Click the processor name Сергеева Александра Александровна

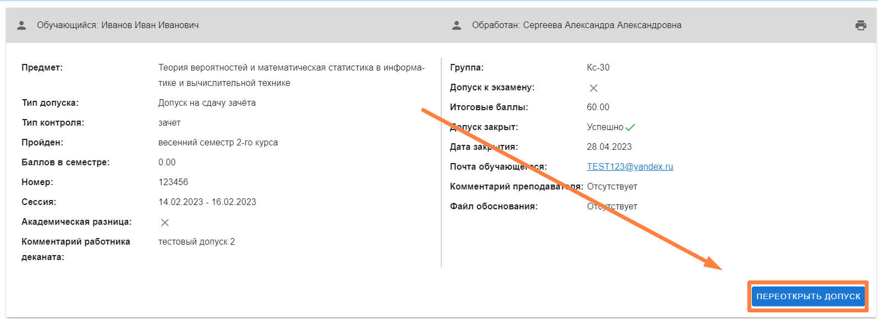[x=602, y=25]
